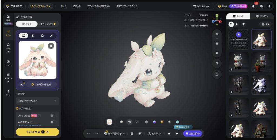This screenshot has height=140, width=277.
Task: Open the history clock icon
Action: 217,74
